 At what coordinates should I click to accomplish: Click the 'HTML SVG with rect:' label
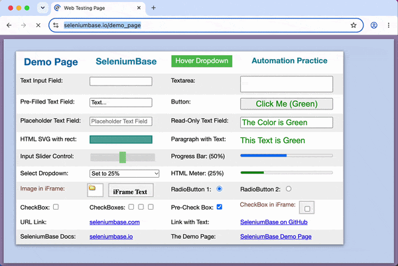[x=48, y=139]
